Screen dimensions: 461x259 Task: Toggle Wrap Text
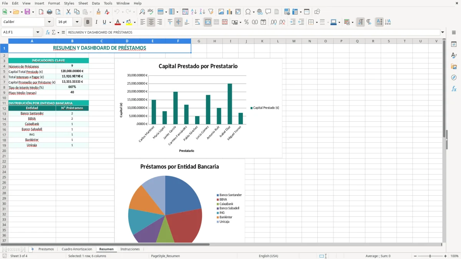tap(197, 22)
